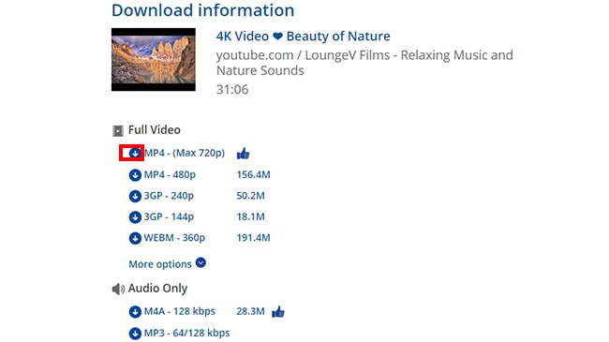This screenshot has width=609, height=342.
Task: Click the film icon beside Full Video
Action: coord(118,130)
